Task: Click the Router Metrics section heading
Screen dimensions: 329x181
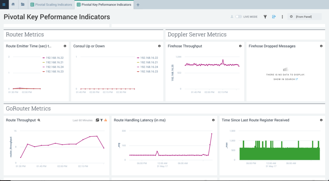Action: click(25, 34)
